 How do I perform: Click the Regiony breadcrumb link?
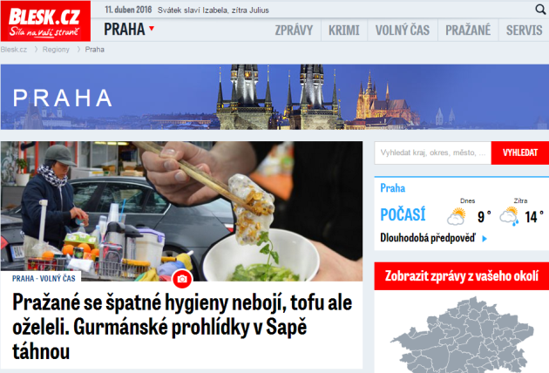point(56,50)
